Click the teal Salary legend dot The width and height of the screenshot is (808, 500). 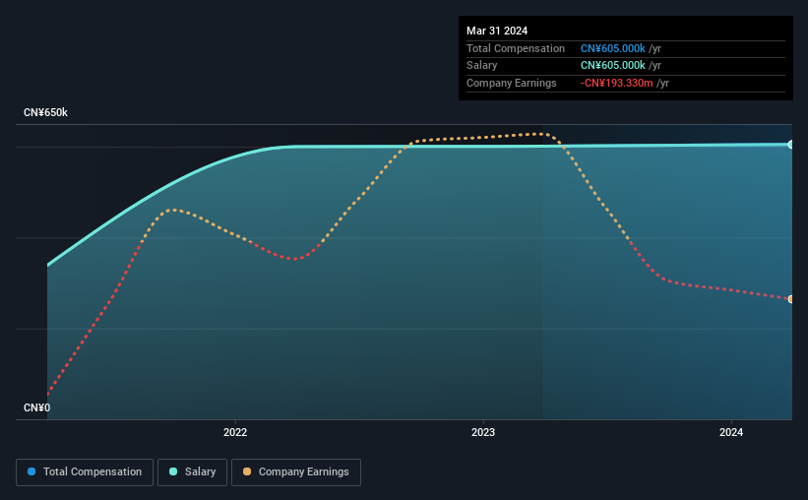(x=173, y=471)
